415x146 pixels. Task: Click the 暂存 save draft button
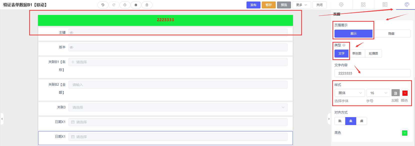click(268, 5)
